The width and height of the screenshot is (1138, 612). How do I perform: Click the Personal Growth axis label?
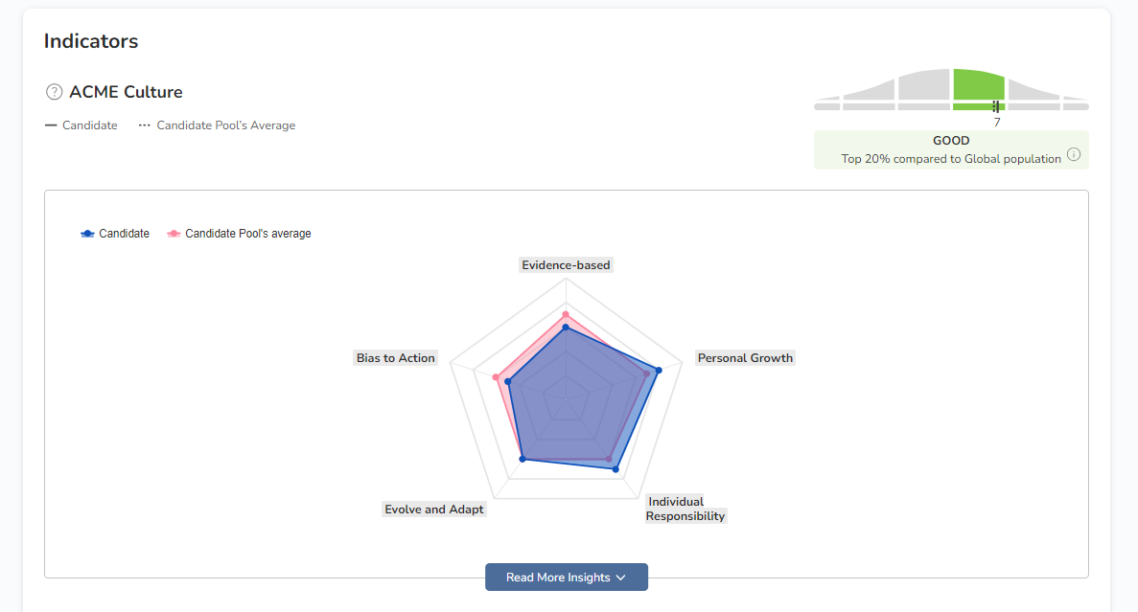(745, 358)
